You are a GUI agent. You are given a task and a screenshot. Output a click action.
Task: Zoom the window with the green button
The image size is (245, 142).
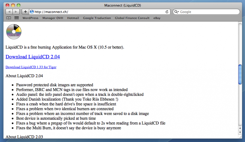point(19,5)
